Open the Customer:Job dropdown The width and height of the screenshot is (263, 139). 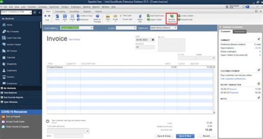click(92, 28)
